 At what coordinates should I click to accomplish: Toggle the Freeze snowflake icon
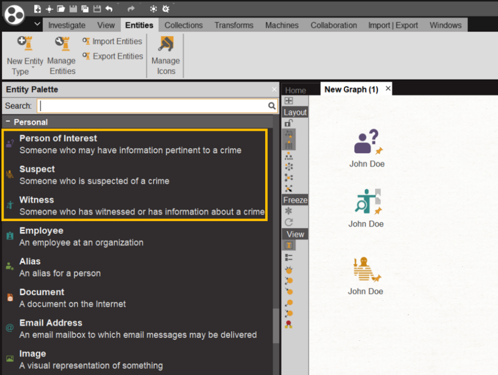coord(289,211)
